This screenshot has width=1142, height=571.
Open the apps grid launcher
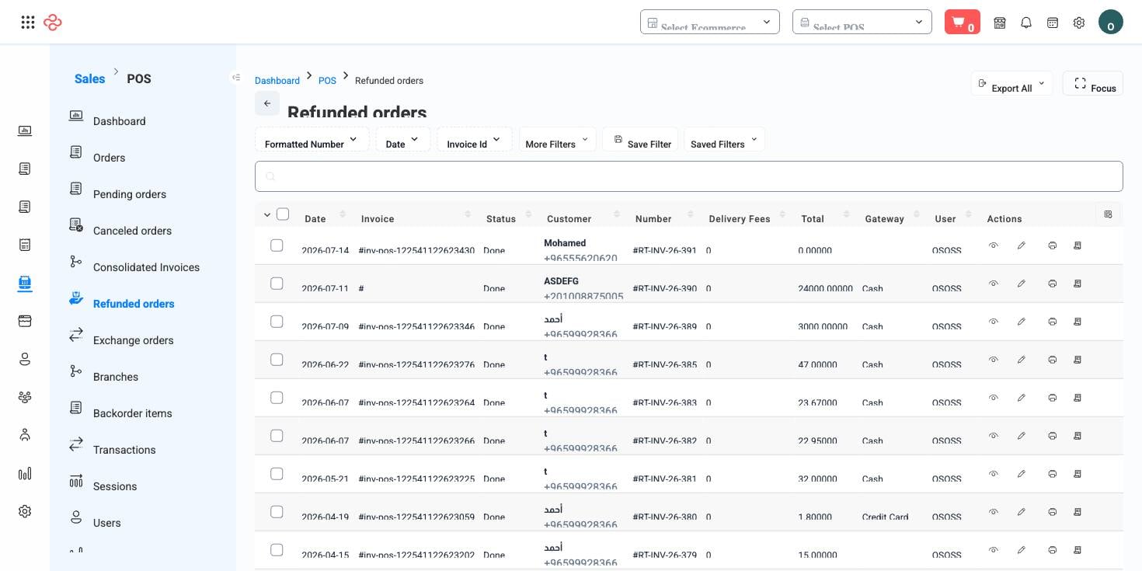(x=28, y=23)
